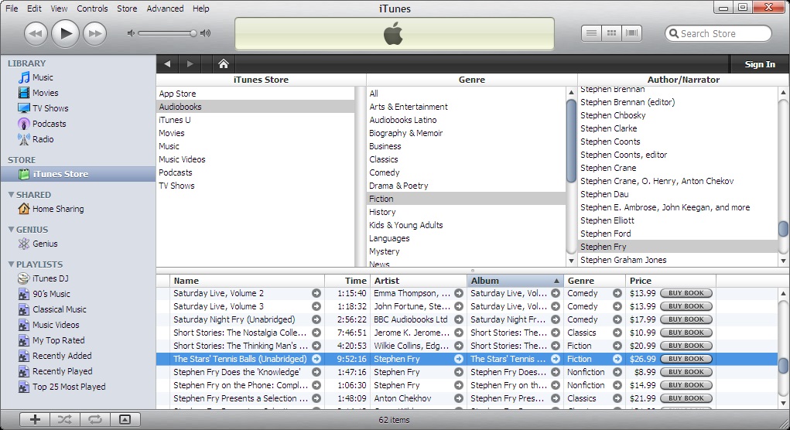Viewport: 790px width, 430px height.
Task: Open the Help menu
Action: (200, 9)
